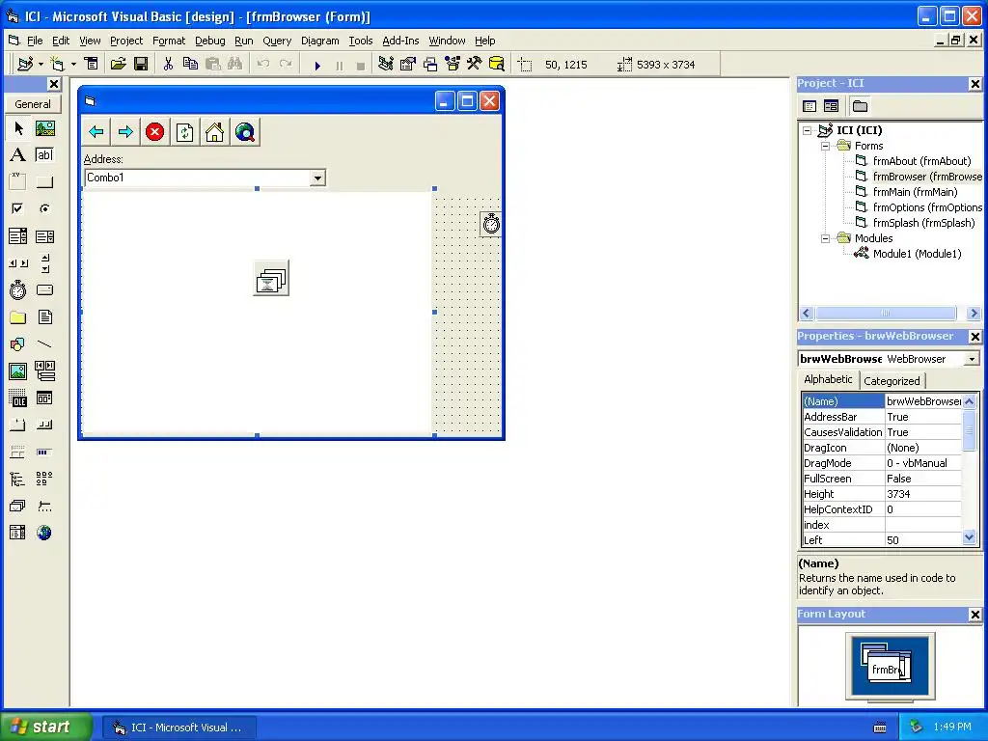Image resolution: width=988 pixels, height=741 pixels.
Task: Open the Debug menu
Action: click(x=209, y=41)
